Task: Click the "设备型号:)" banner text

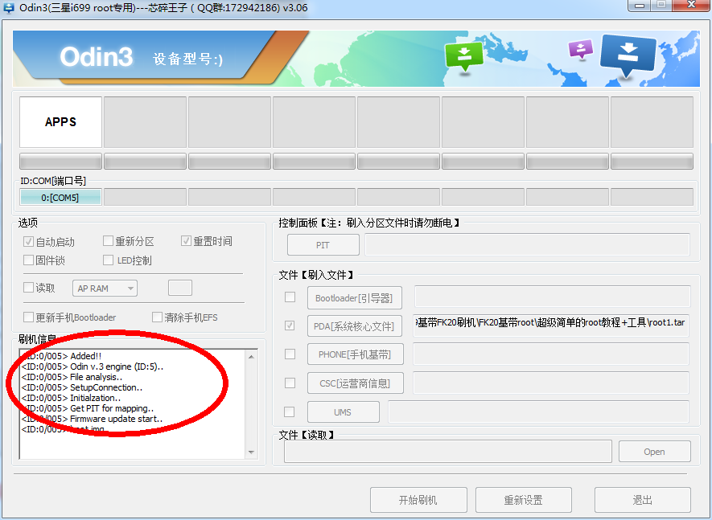Action: click(188, 59)
